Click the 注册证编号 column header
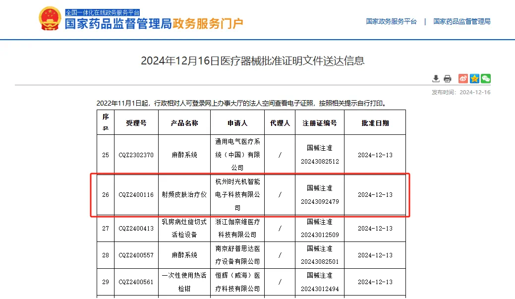515x299 pixels. click(x=320, y=123)
